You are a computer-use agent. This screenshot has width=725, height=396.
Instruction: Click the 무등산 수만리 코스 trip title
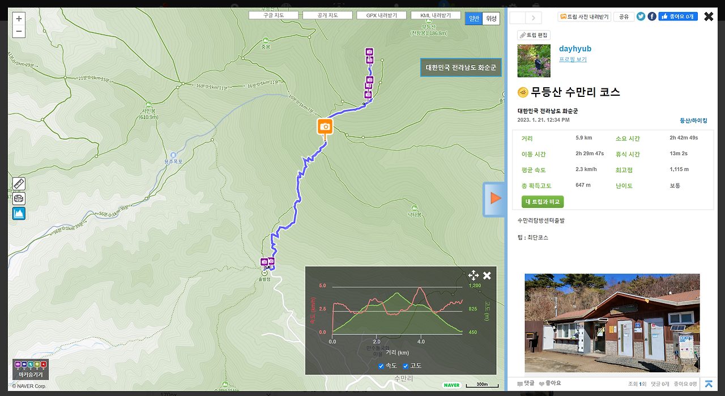tap(575, 92)
